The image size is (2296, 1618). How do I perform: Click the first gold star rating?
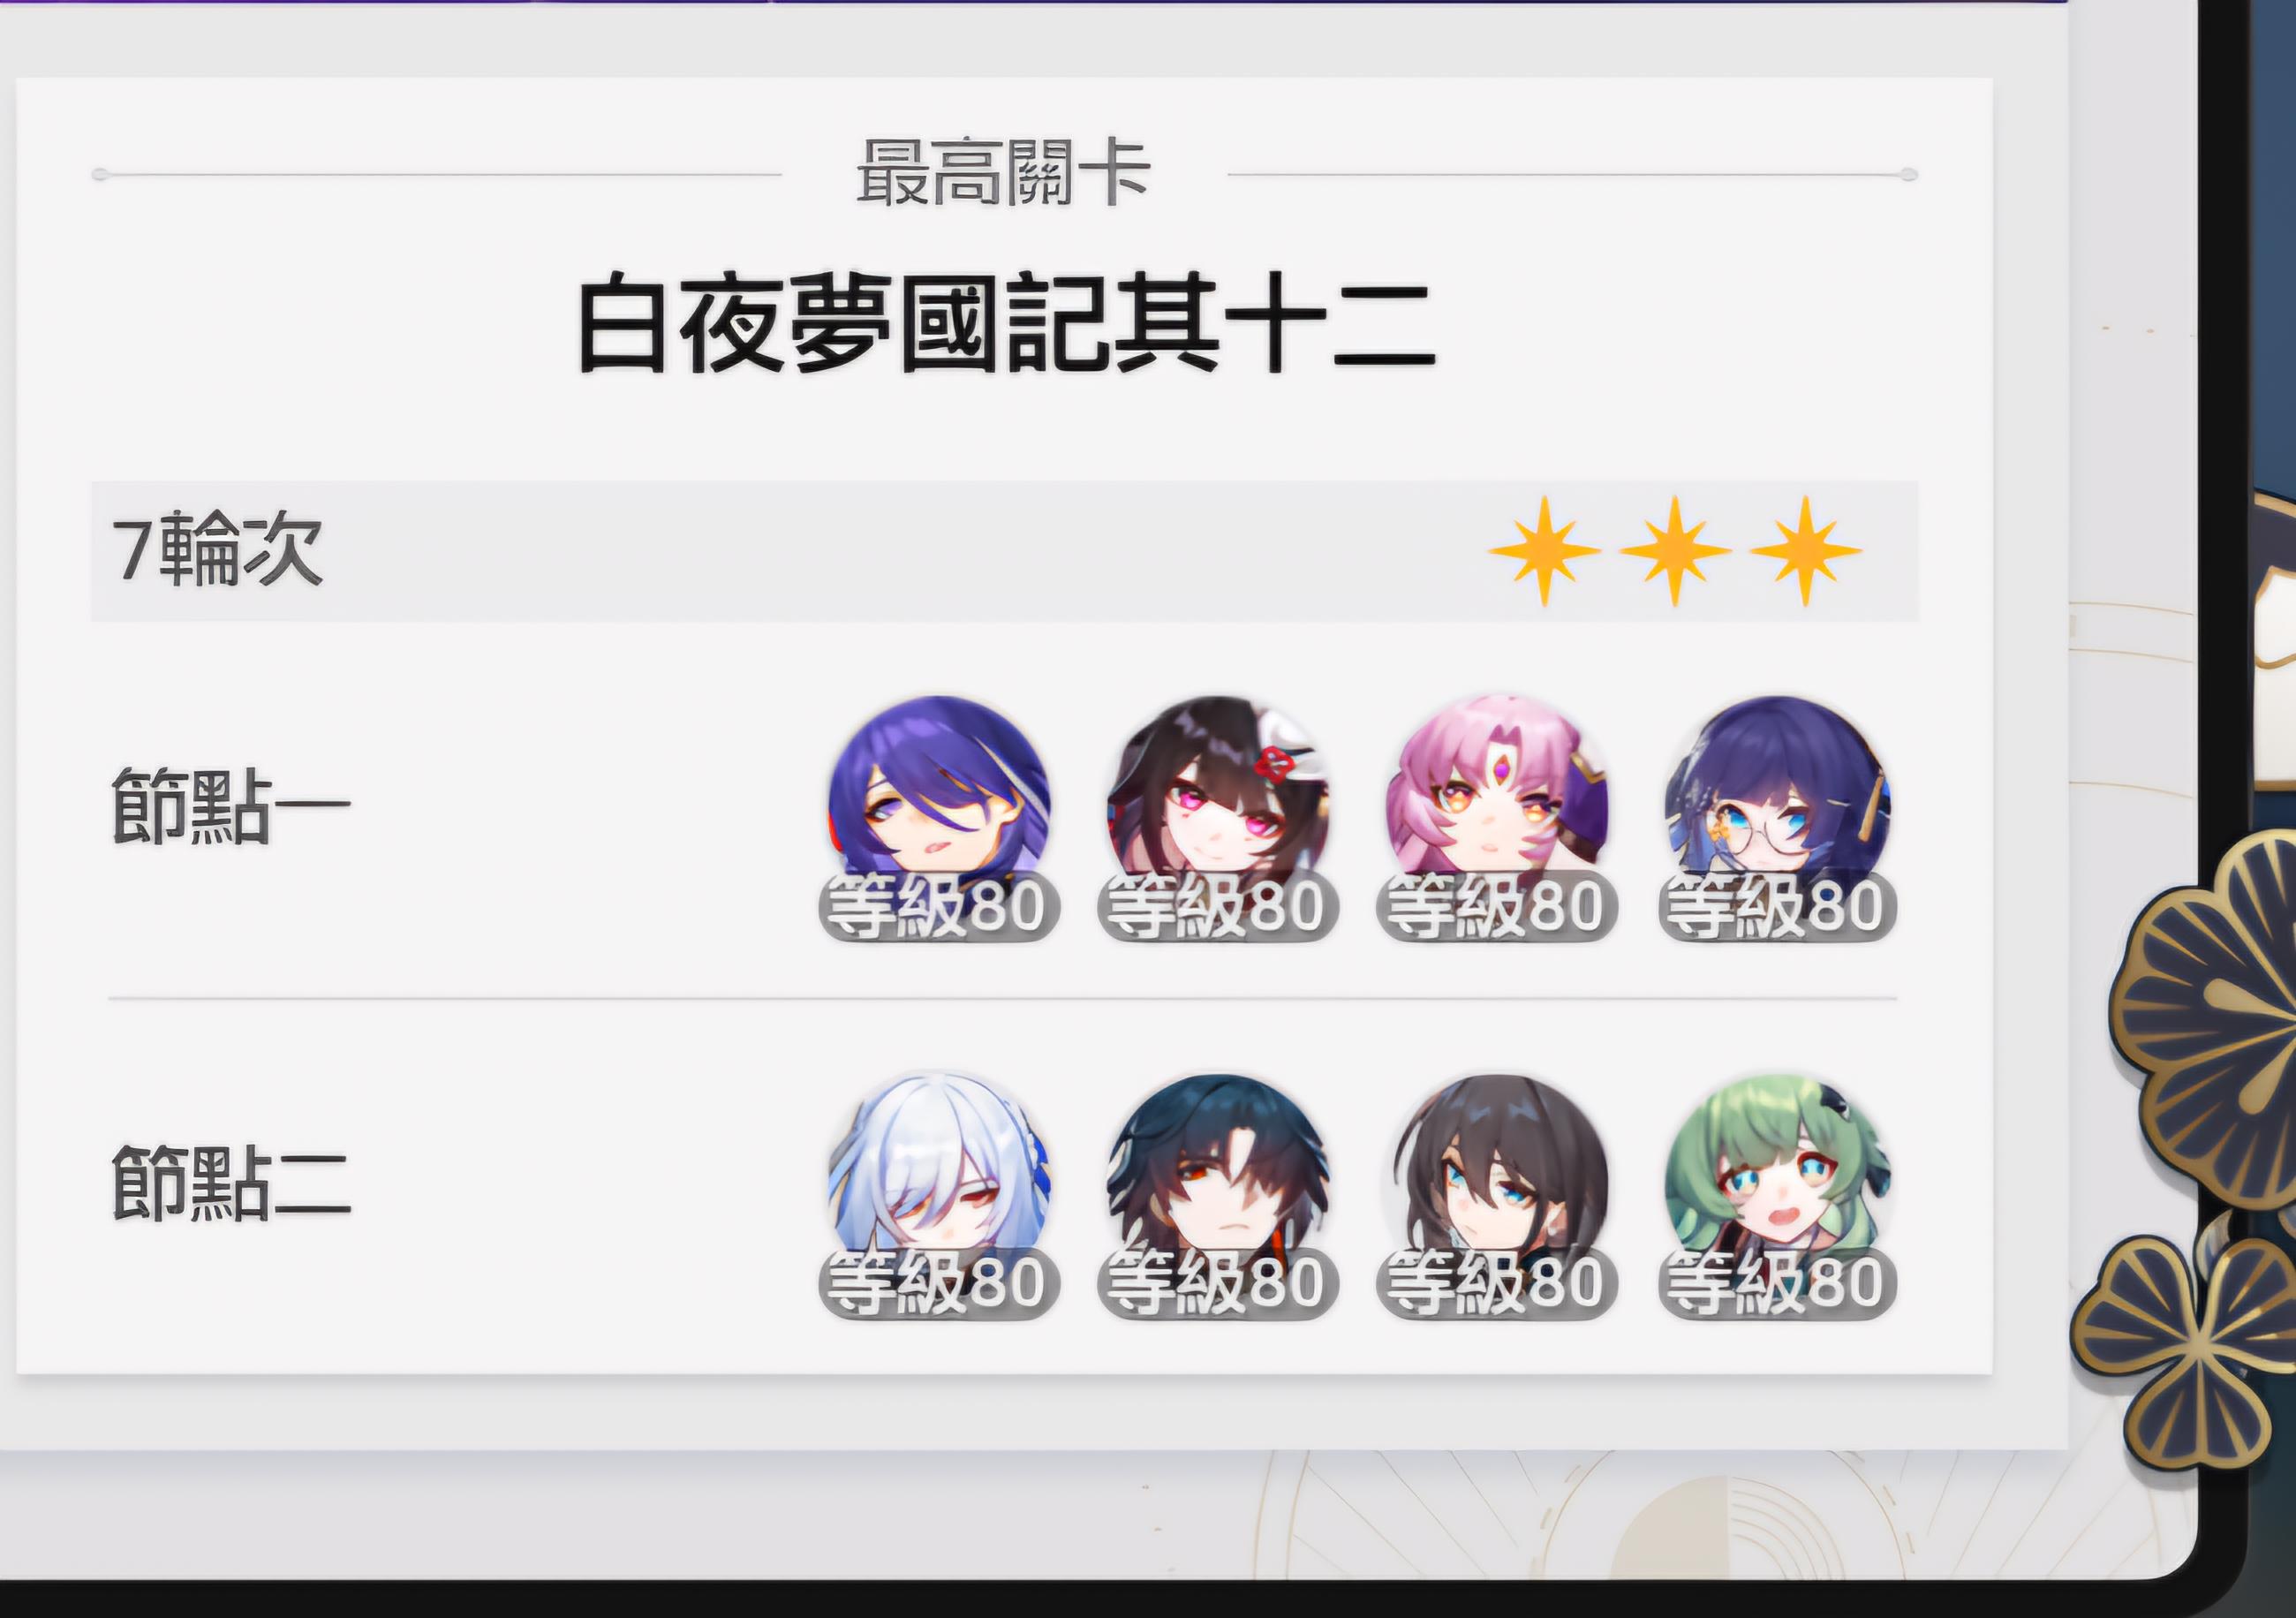(x=1544, y=551)
